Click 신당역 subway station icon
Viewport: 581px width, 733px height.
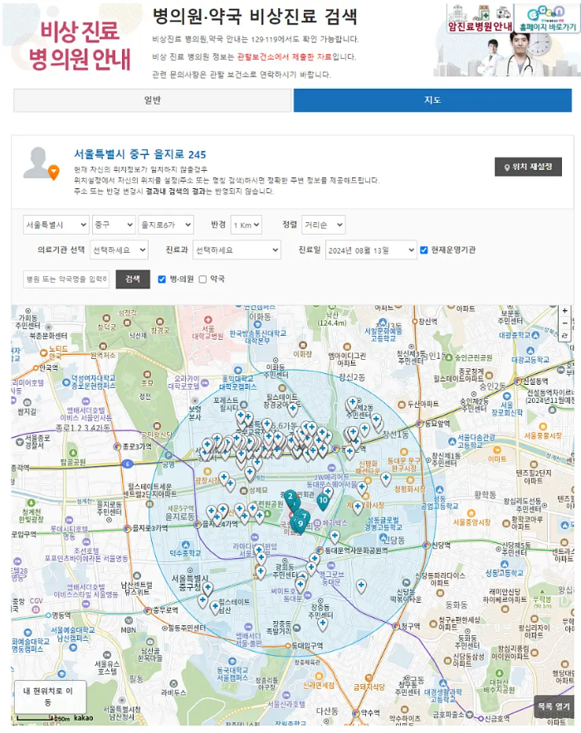point(426,545)
